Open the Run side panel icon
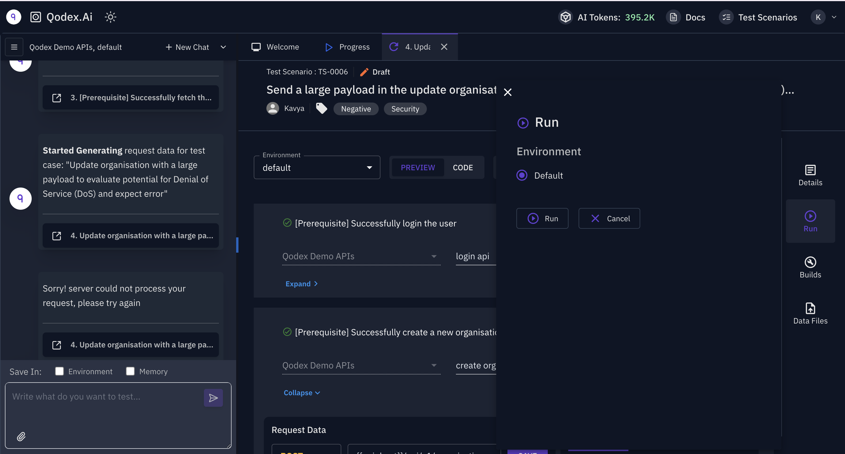 tap(810, 222)
